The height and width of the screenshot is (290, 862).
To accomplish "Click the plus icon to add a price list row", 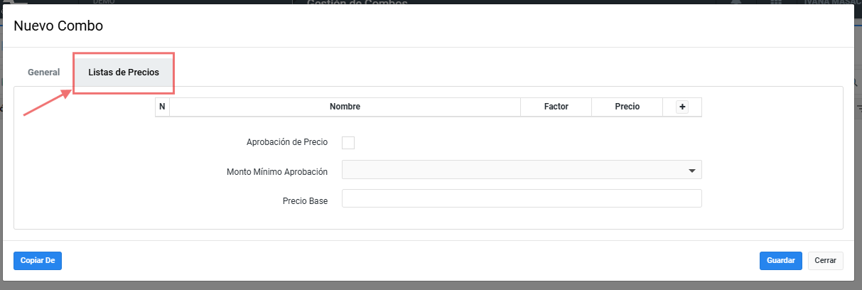I will [682, 107].
